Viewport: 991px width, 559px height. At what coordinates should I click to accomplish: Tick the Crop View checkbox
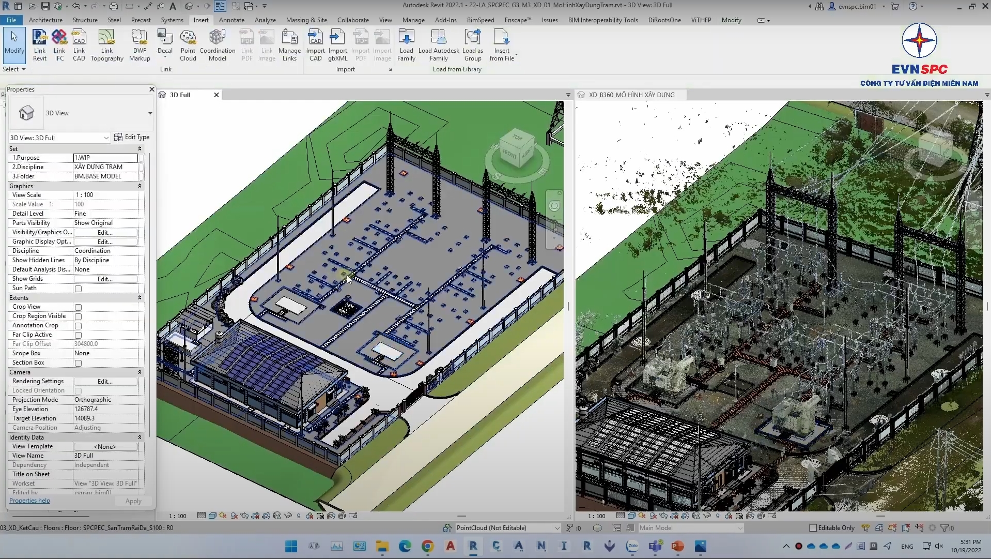click(x=79, y=307)
